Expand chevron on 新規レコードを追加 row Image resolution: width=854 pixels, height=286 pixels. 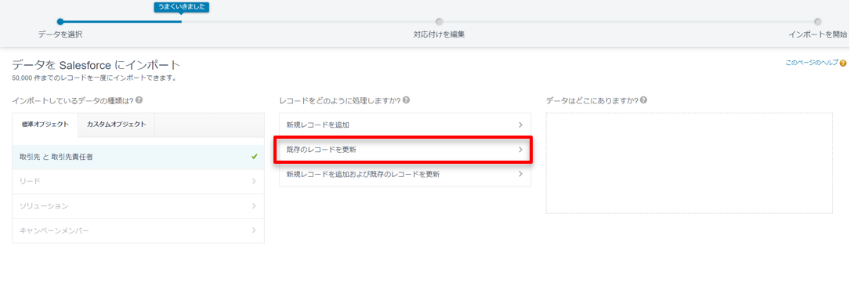521,125
